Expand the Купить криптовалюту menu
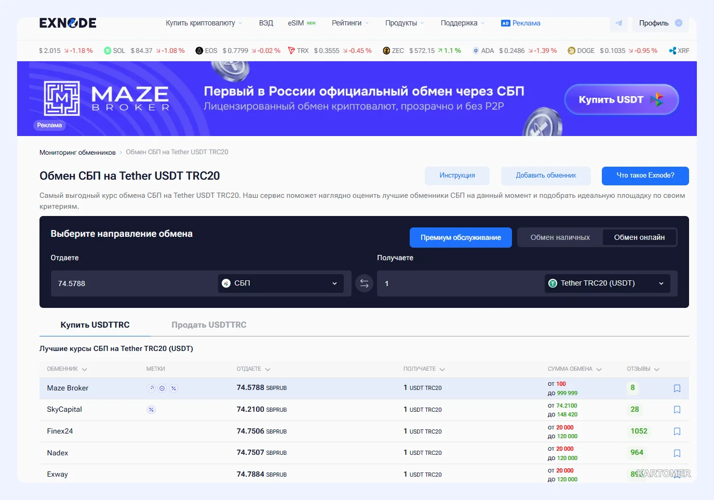This screenshot has height=500, width=714. point(204,23)
